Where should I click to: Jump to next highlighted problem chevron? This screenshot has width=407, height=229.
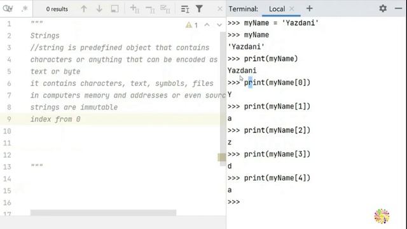pos(219,25)
